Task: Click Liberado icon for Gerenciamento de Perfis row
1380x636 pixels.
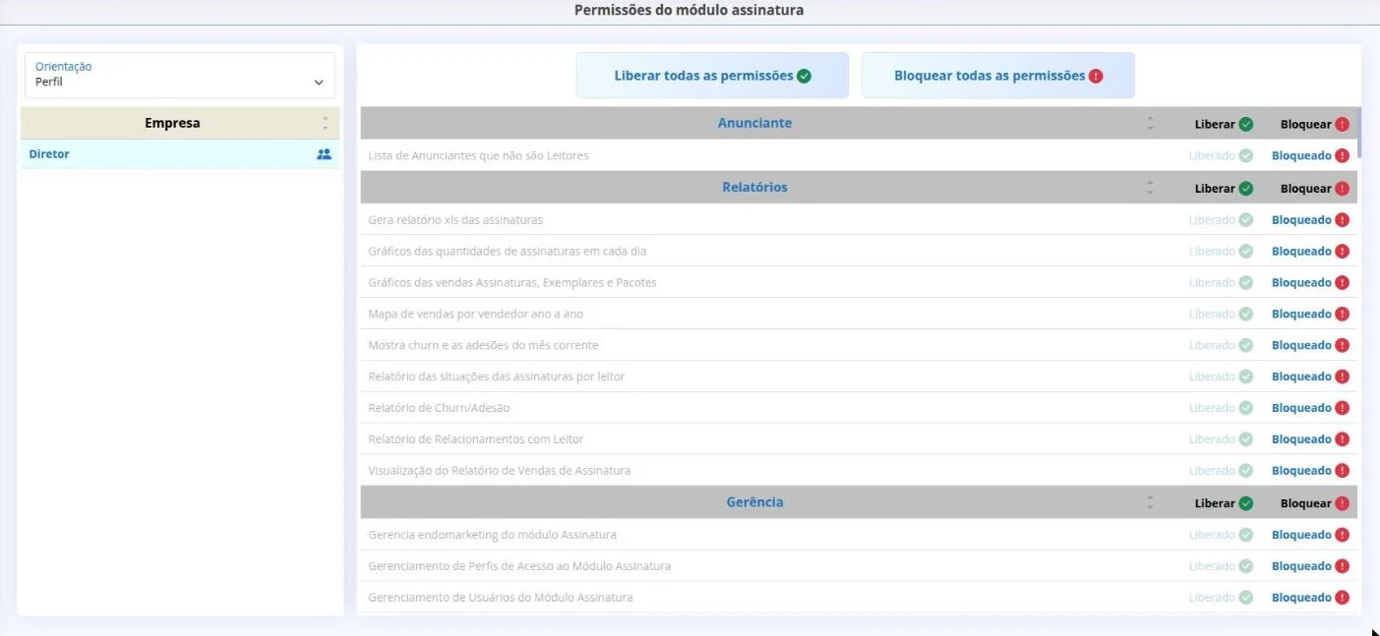Action: (1246, 567)
